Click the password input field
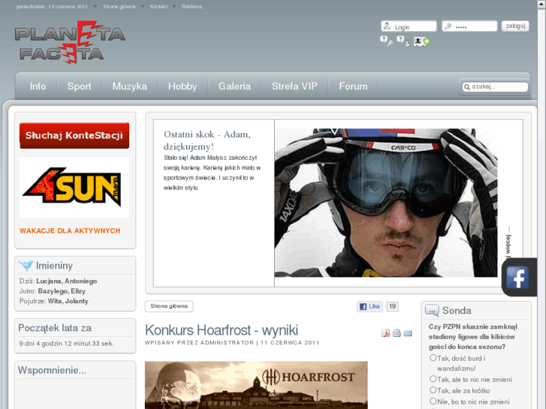This screenshot has height=409, width=546. [x=469, y=26]
